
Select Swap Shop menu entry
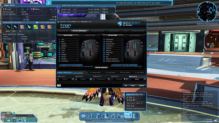135,106
